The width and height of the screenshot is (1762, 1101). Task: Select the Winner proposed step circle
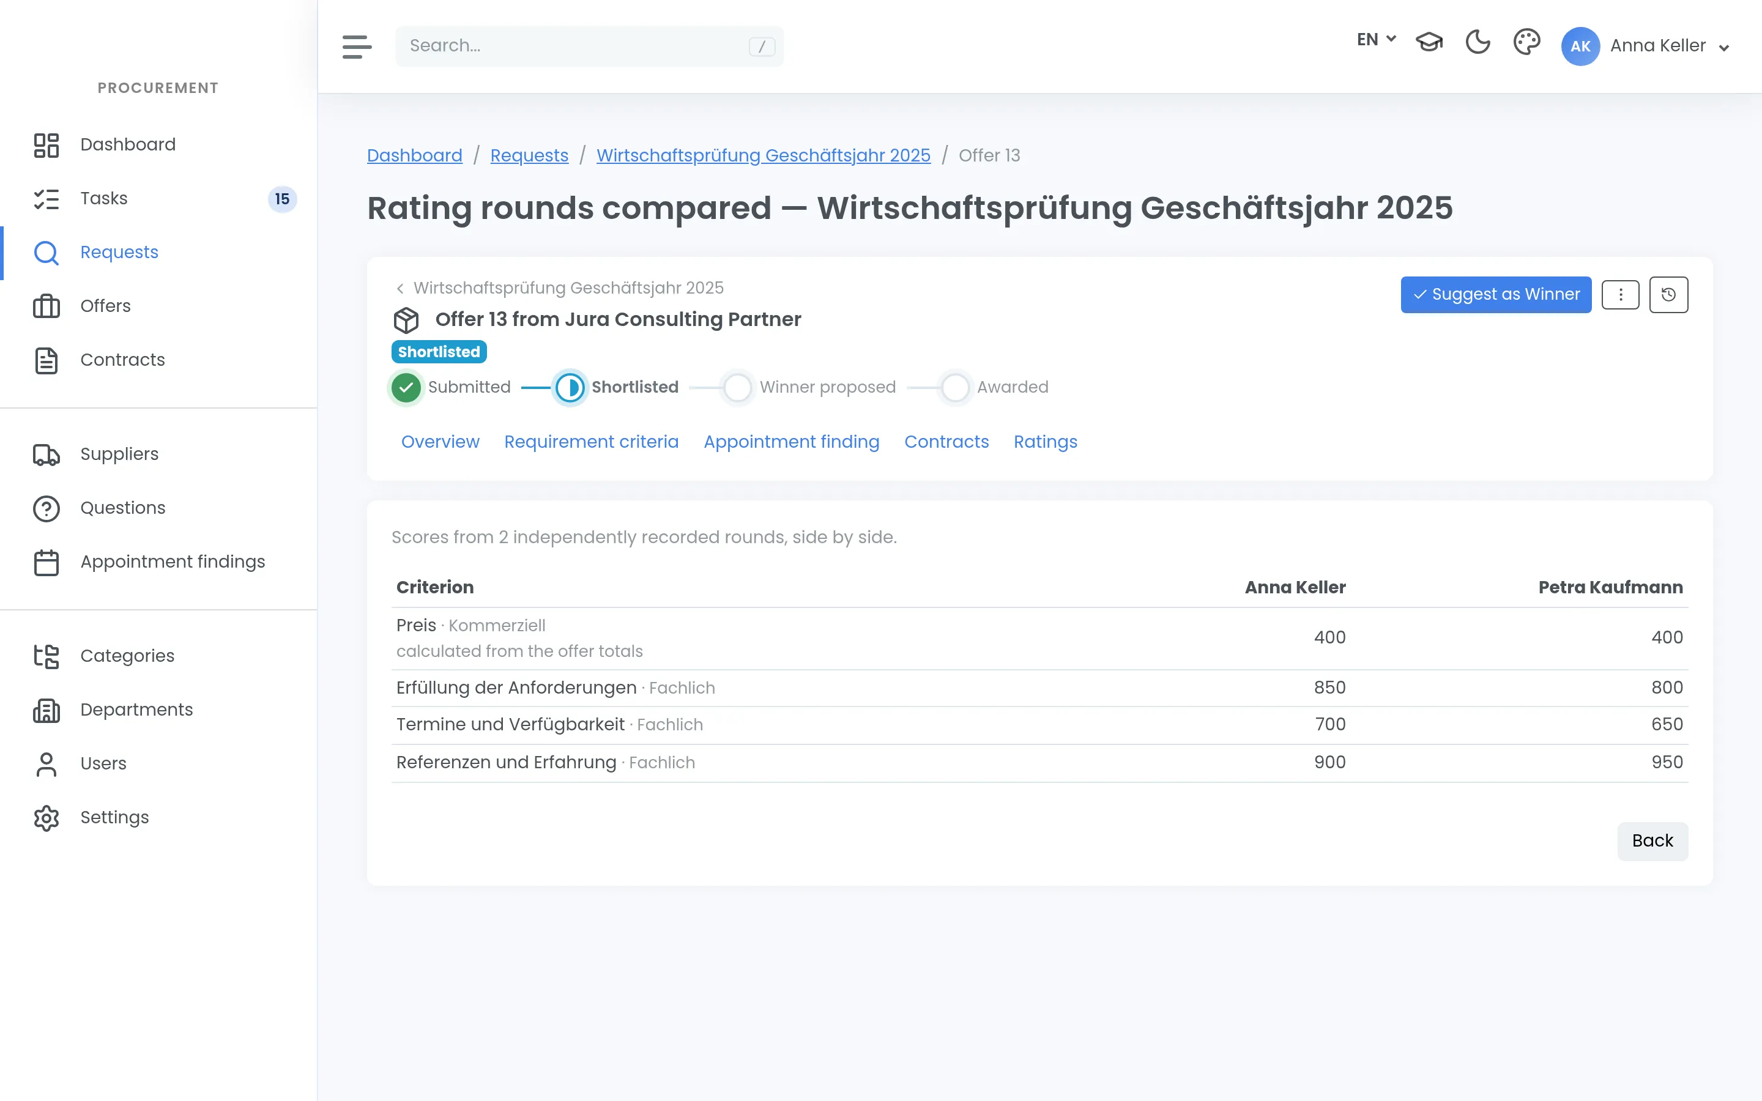click(737, 387)
